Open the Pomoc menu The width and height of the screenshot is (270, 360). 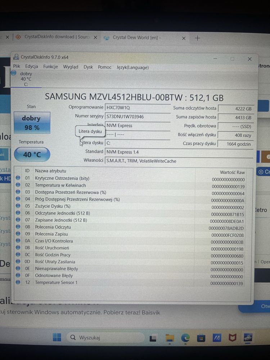coord(104,67)
